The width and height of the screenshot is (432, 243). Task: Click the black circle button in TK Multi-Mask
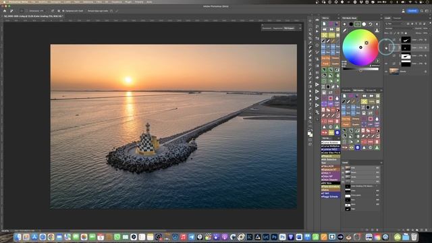[x=351, y=24]
